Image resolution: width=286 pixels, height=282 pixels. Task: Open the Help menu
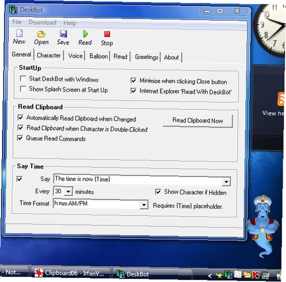pyautogui.click(x=70, y=23)
